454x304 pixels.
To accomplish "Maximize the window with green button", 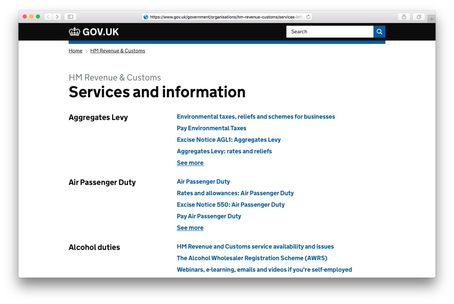I will click(38, 16).
